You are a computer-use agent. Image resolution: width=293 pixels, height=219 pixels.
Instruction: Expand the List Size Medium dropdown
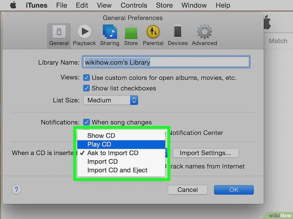coord(111,100)
